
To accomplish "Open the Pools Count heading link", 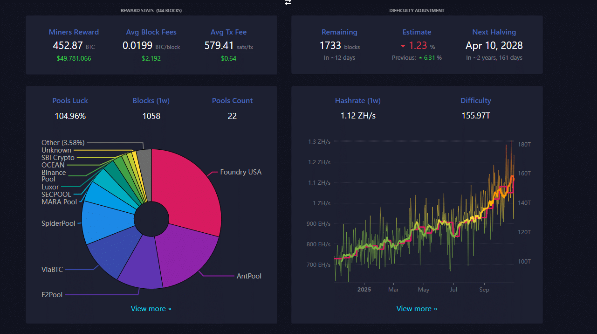I will point(232,101).
